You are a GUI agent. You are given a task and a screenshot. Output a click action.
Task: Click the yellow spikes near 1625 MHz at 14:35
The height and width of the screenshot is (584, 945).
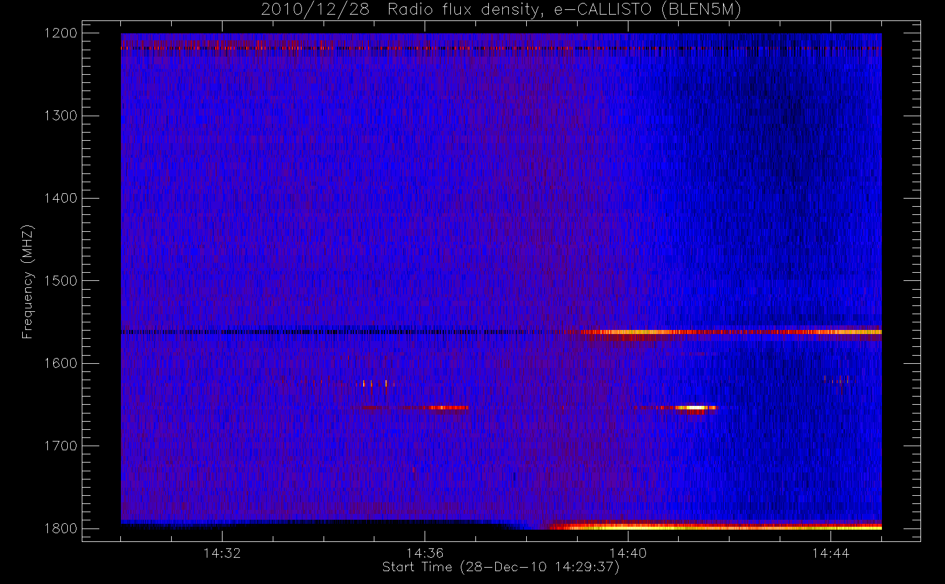click(x=375, y=384)
